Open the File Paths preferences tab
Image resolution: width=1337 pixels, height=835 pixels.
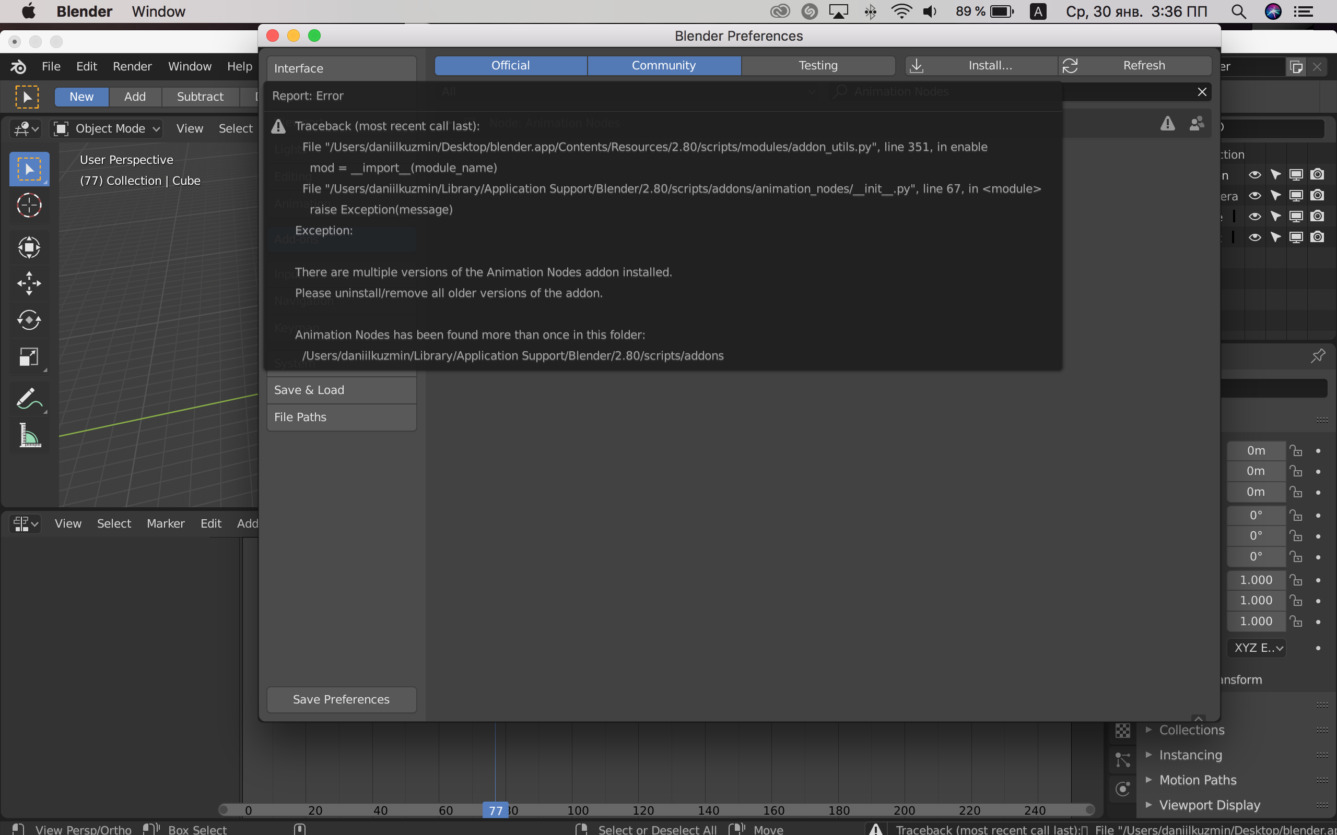pyautogui.click(x=342, y=417)
